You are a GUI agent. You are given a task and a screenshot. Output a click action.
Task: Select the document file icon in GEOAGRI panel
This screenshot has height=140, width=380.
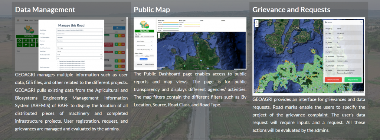tap(32, 41)
